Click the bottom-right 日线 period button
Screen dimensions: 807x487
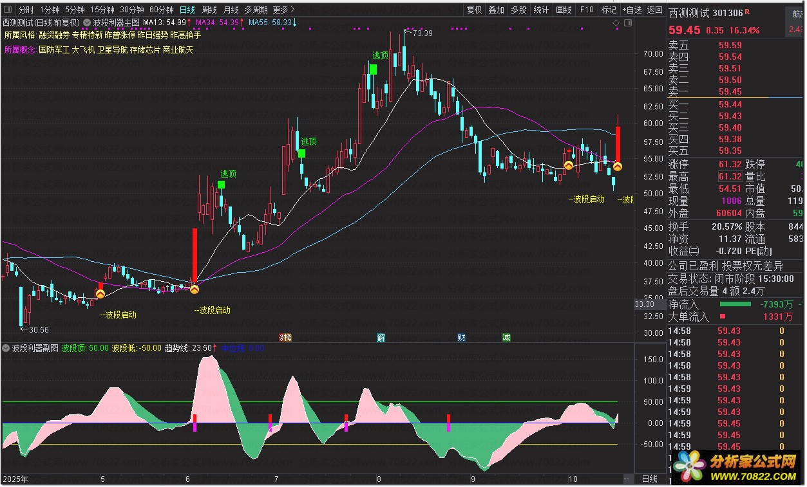pos(649,479)
